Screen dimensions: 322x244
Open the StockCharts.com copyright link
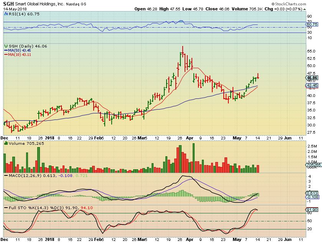(x=289, y=4)
